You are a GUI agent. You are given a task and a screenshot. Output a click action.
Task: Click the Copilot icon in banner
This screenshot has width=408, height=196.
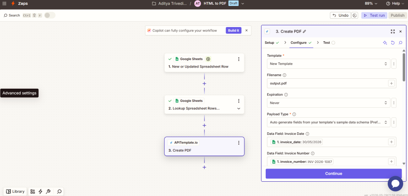[x=149, y=30]
